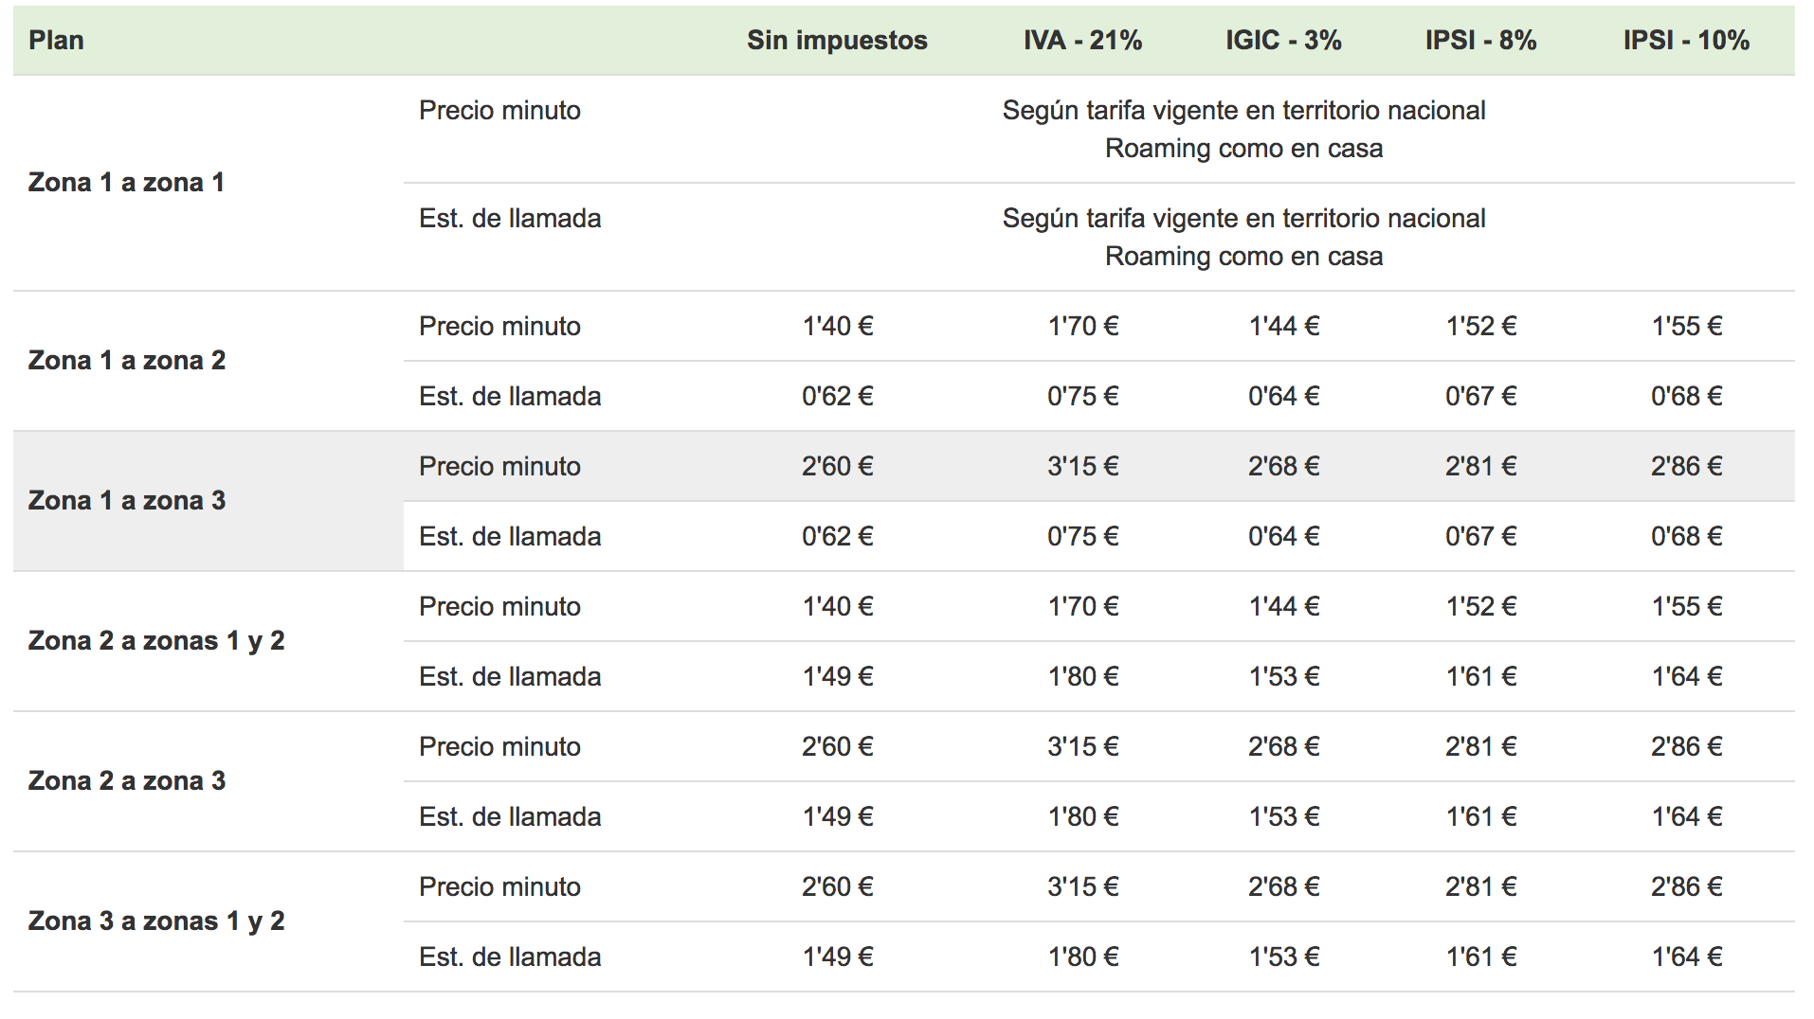Click first Roaming como en casa text
Screen dimensions: 1814x1019
click(x=1243, y=149)
